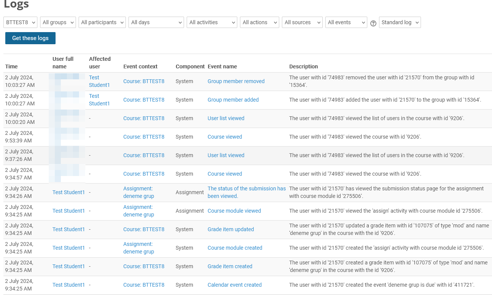Click the Logs page heading

pyautogui.click(x=16, y=5)
